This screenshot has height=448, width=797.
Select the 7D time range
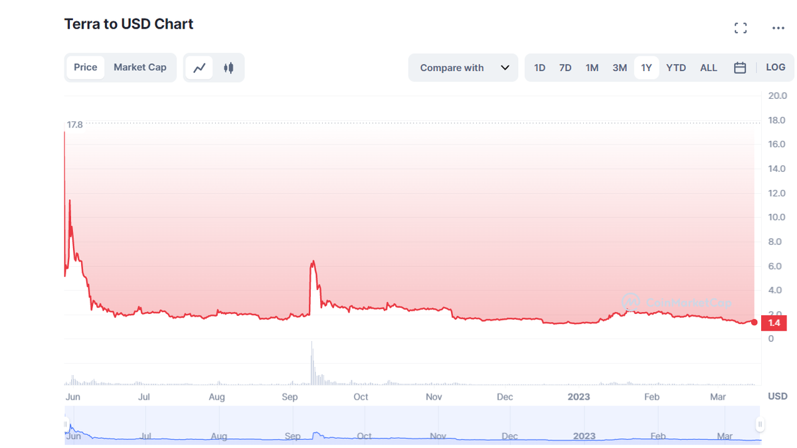tap(565, 68)
